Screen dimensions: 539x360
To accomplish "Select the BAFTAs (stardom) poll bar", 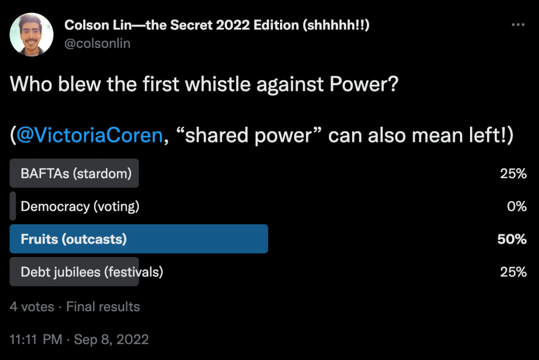I will pos(74,173).
